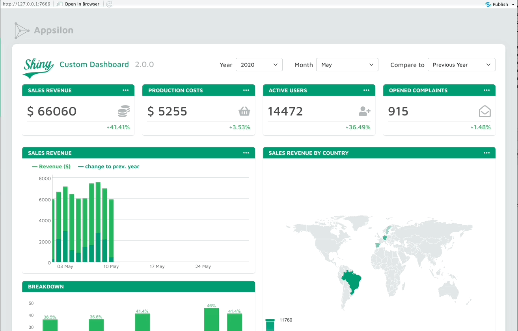The height and width of the screenshot is (331, 518).
Task: Toggle the Revenue ($) legend series
Action: [51, 167]
